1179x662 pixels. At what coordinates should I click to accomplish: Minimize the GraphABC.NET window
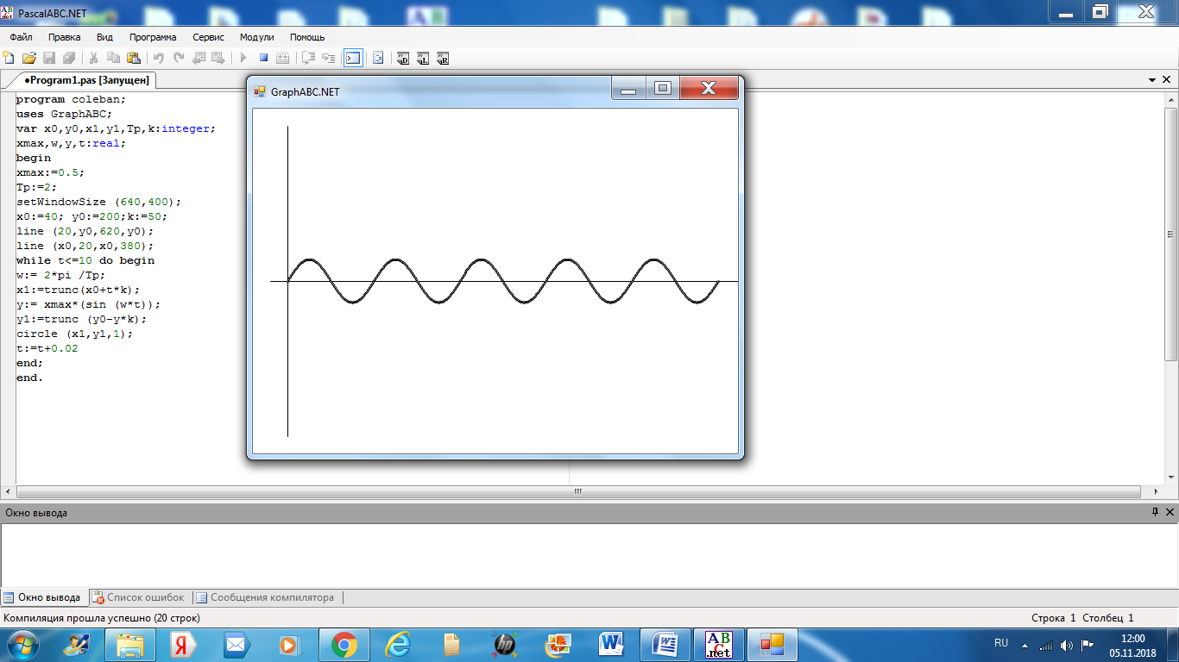tap(628, 89)
